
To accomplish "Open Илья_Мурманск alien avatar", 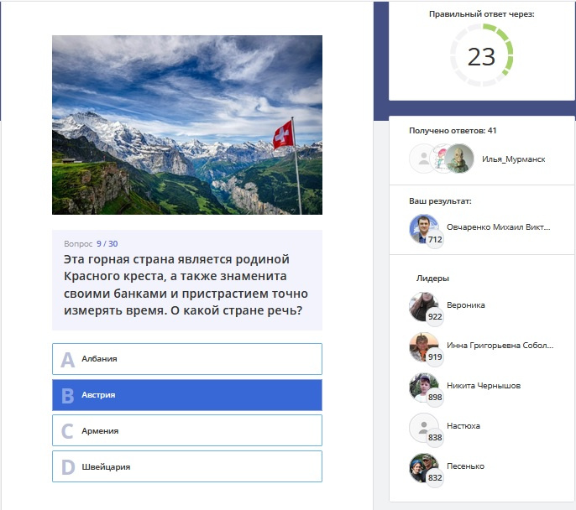I will 459,159.
